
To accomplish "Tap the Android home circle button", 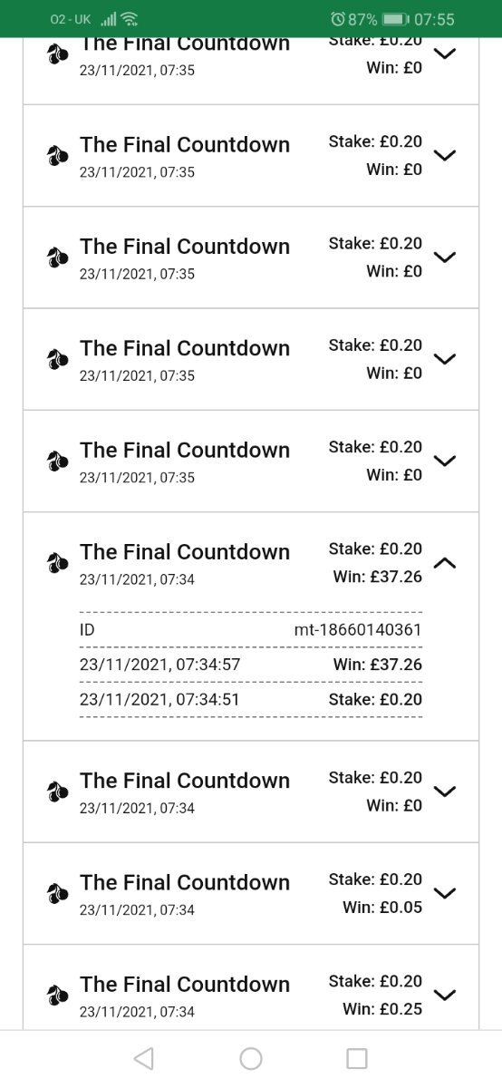I will click(251, 1058).
